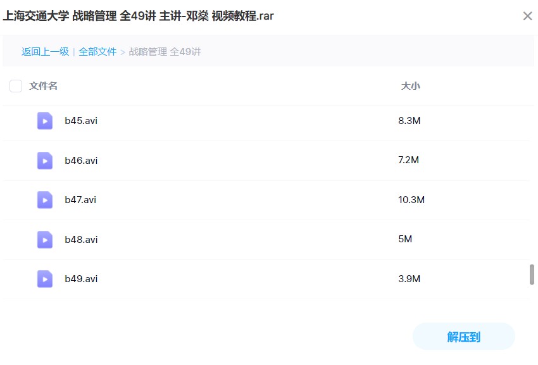Click the 文件名 column header
The image size is (538, 365).
click(43, 86)
